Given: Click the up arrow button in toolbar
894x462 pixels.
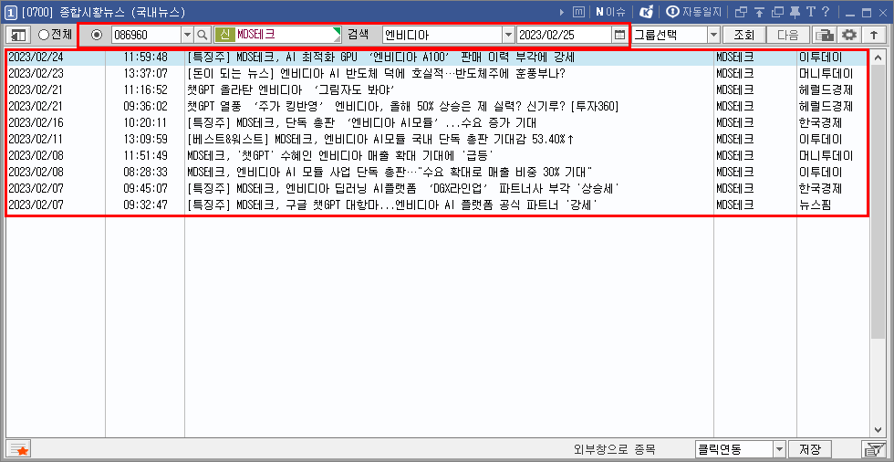Looking at the screenshot, I should tap(874, 35).
